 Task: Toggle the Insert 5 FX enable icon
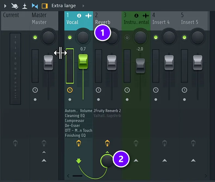193,143
